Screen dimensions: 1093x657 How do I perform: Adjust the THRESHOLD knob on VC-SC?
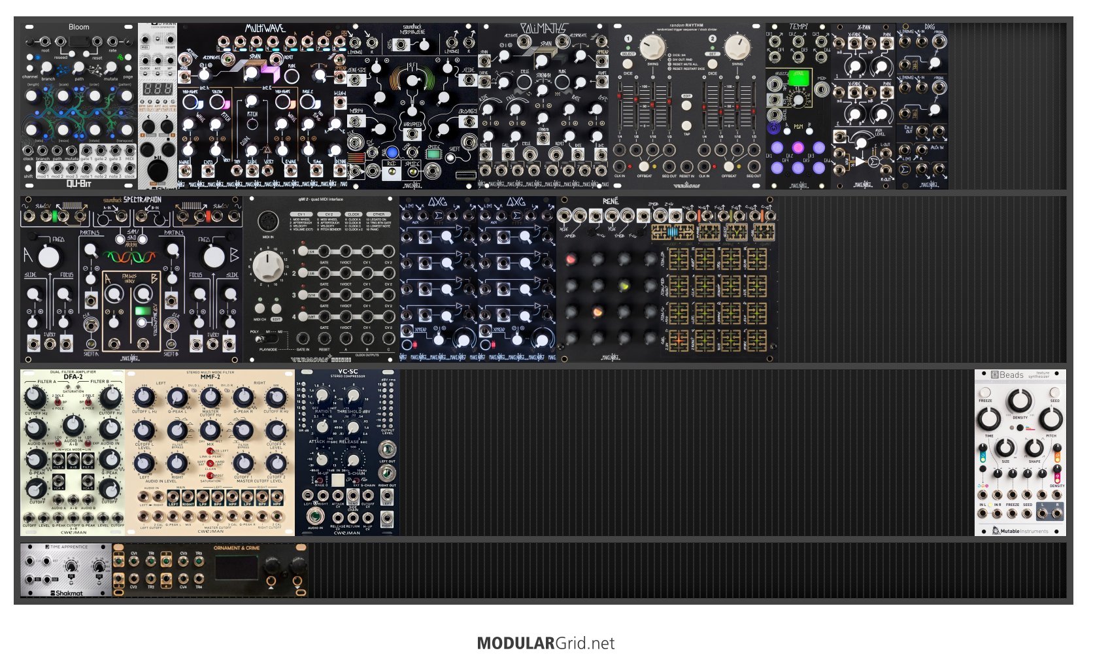353,395
